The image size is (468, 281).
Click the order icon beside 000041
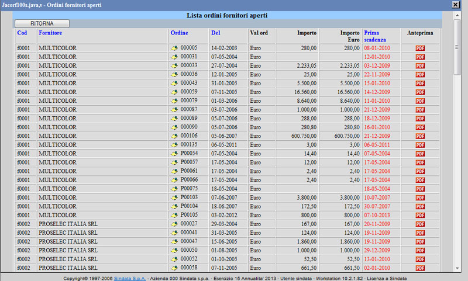pyautogui.click(x=174, y=233)
